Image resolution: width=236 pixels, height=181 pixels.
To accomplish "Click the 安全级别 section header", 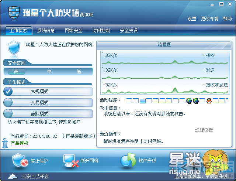I will click(x=16, y=63).
